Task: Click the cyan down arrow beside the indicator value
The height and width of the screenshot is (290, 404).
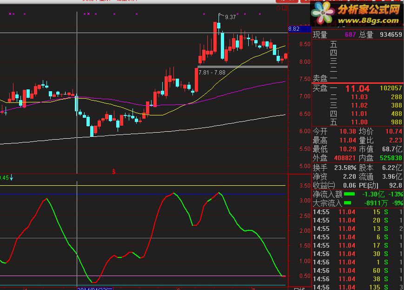Action: pyautogui.click(x=11, y=177)
